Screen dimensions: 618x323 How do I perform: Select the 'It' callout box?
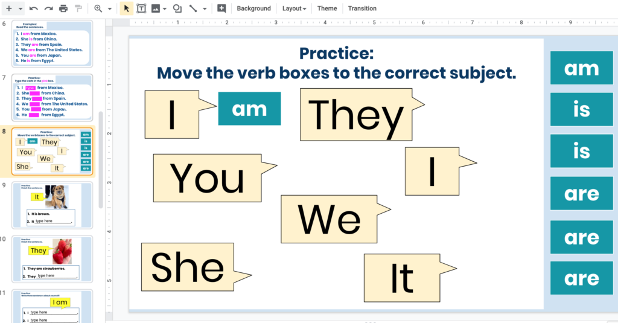coord(402,278)
